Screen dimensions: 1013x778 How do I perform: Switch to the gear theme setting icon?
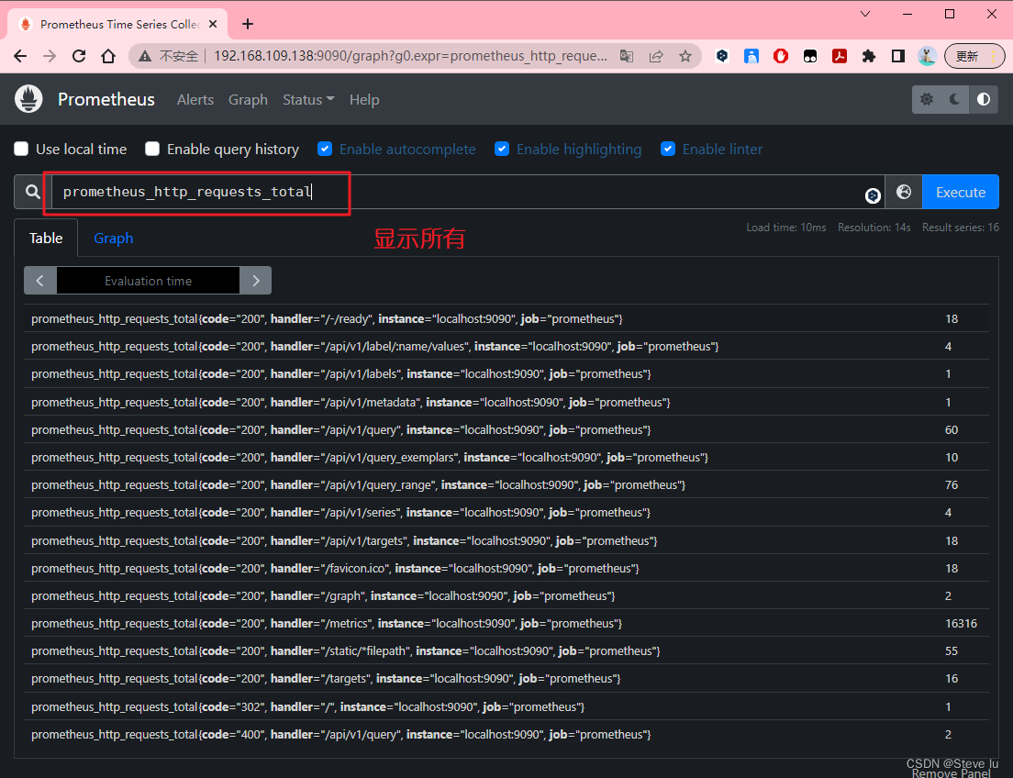tap(927, 99)
